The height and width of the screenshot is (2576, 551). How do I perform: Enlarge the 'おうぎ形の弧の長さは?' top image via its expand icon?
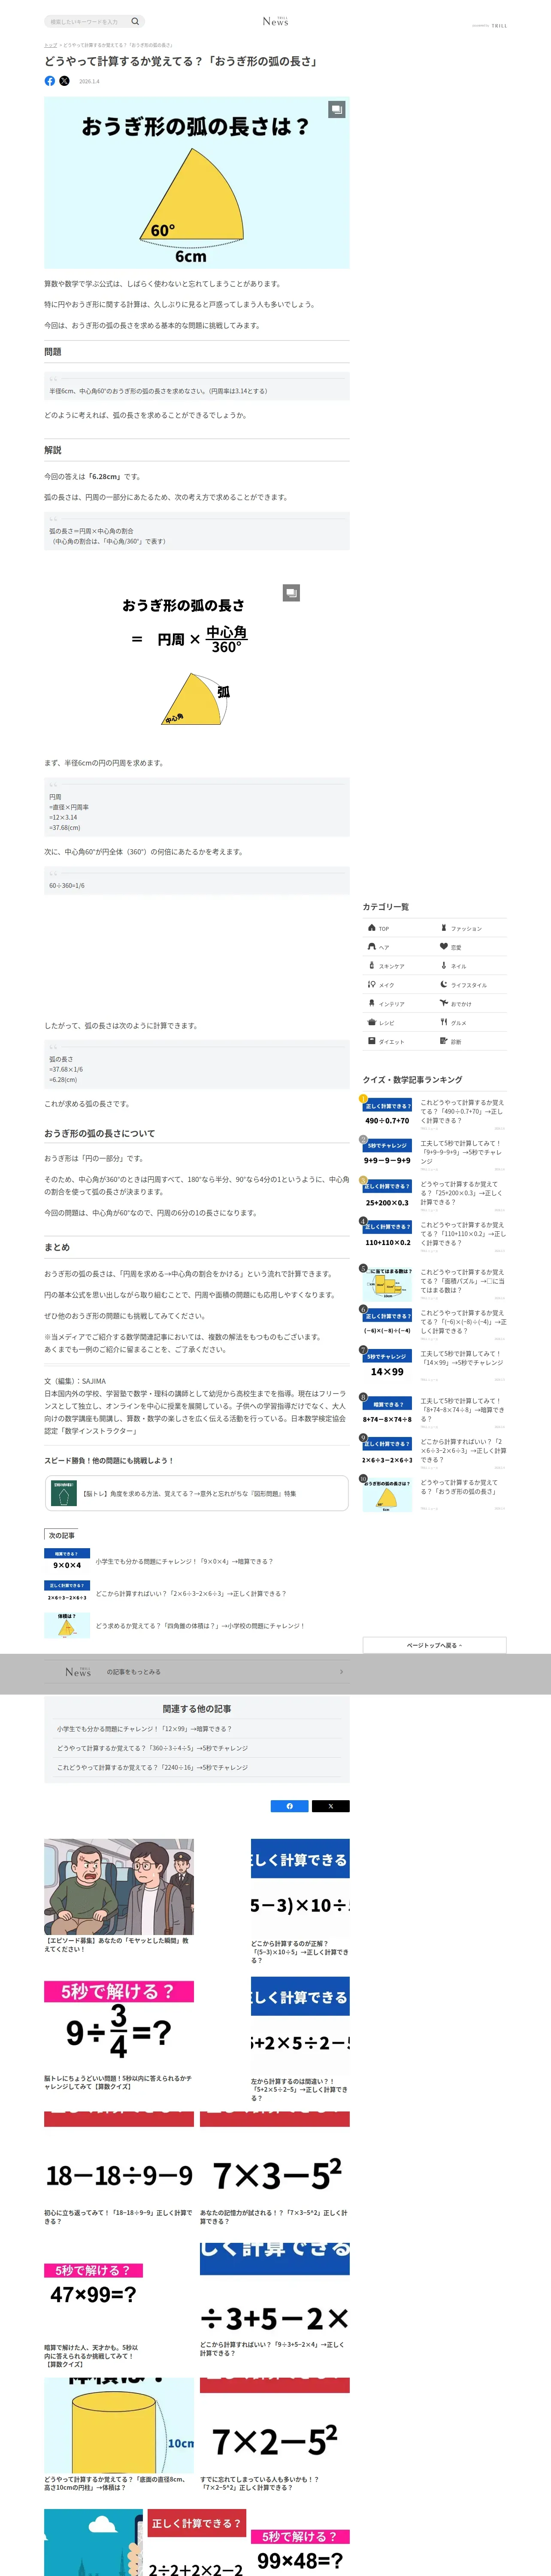coord(337,109)
